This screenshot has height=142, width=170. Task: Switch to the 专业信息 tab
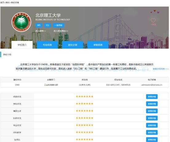[47, 45]
